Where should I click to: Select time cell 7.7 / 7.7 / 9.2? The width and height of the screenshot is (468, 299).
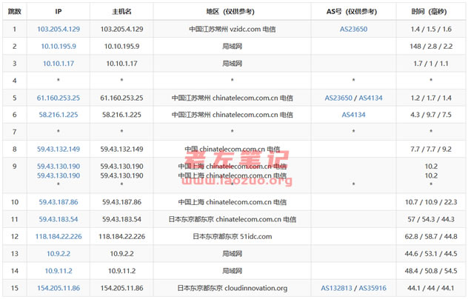431,149
